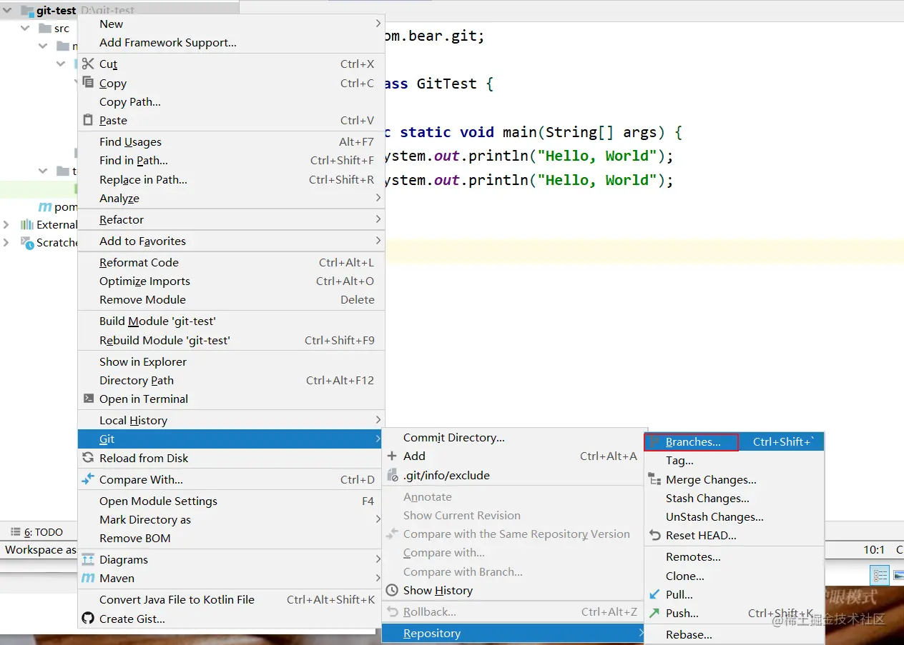Expand the External Libraries node

point(7,224)
